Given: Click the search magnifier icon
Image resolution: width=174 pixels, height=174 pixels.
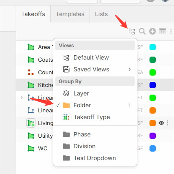Looking at the screenshot, I should [142, 31].
